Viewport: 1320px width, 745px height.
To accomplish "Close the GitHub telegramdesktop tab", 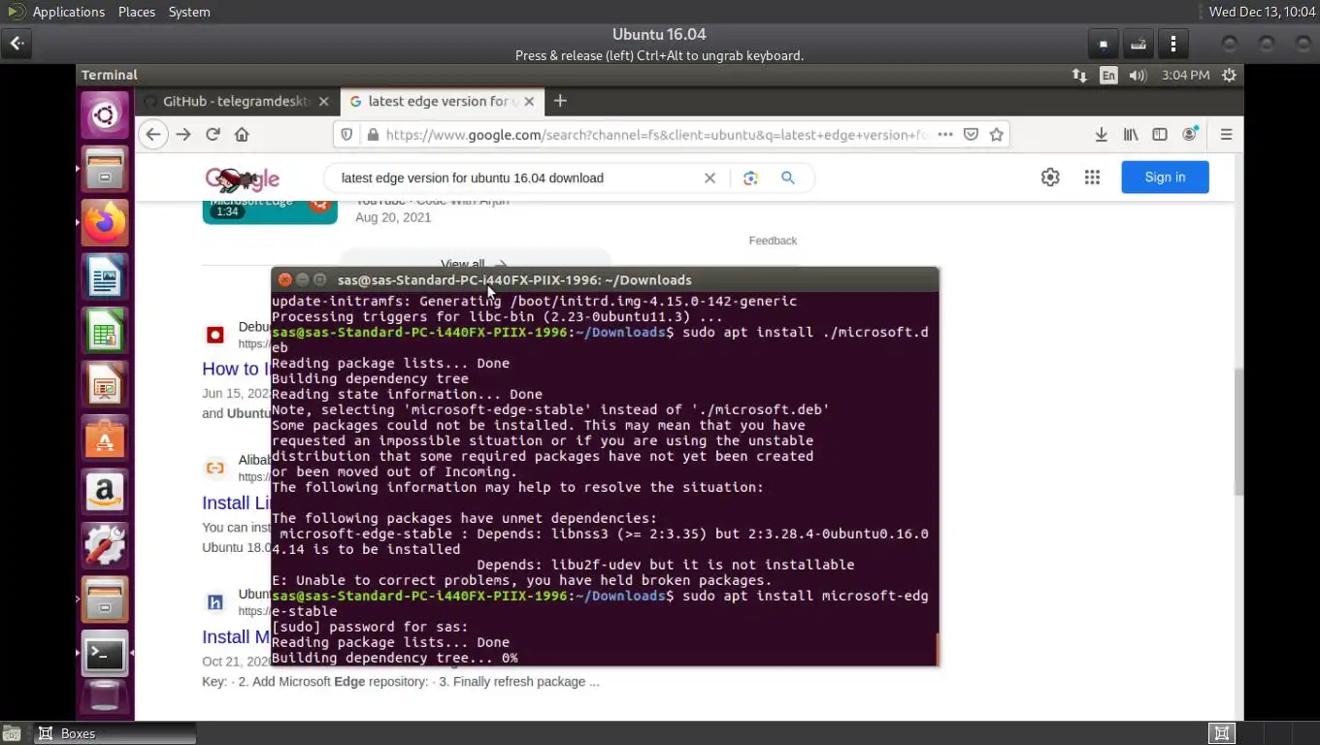I will click(324, 101).
